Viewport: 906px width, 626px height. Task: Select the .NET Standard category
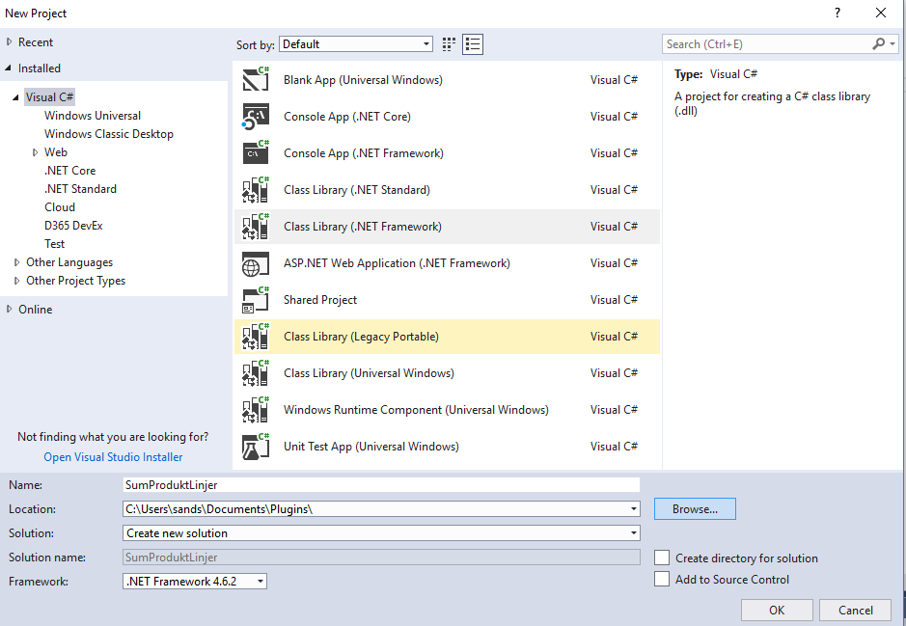click(80, 189)
